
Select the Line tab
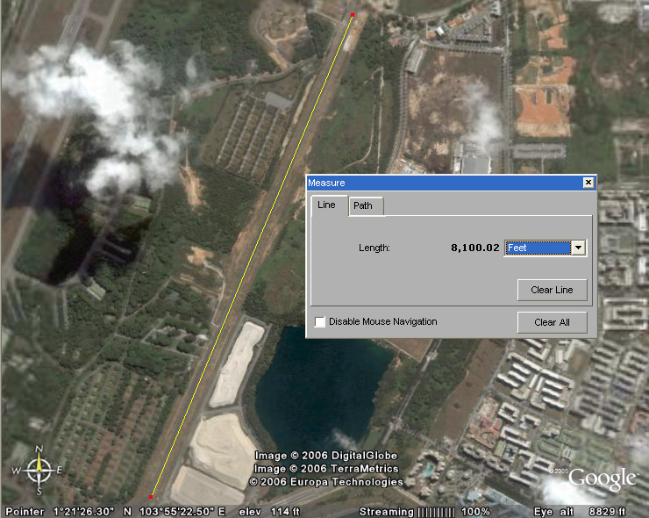pyautogui.click(x=326, y=205)
